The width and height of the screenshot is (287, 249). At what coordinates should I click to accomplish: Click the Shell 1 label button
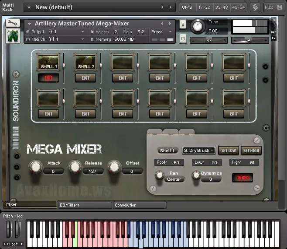coord(167,151)
